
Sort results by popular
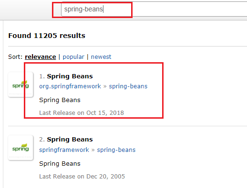coord(73,57)
